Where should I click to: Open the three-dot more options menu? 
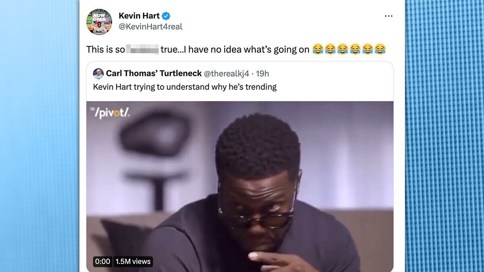point(388,16)
